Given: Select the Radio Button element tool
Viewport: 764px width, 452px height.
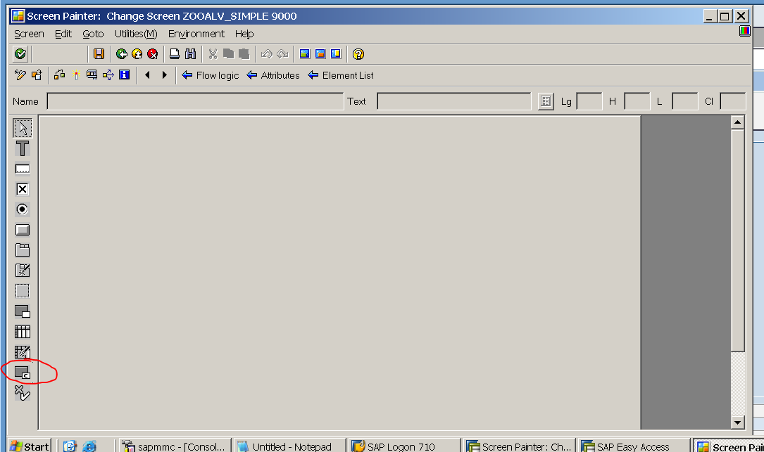Looking at the screenshot, I should pos(22,209).
